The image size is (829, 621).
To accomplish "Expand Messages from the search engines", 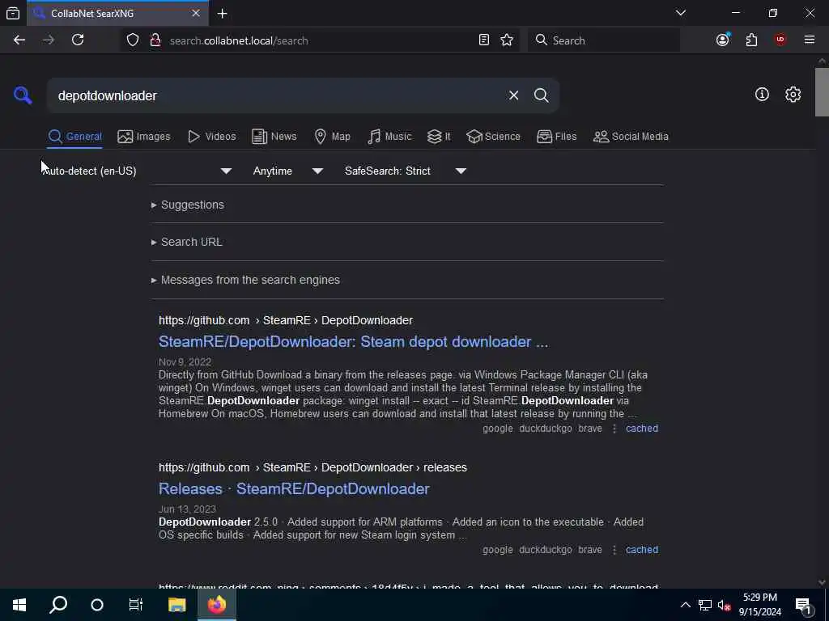I will (245, 280).
